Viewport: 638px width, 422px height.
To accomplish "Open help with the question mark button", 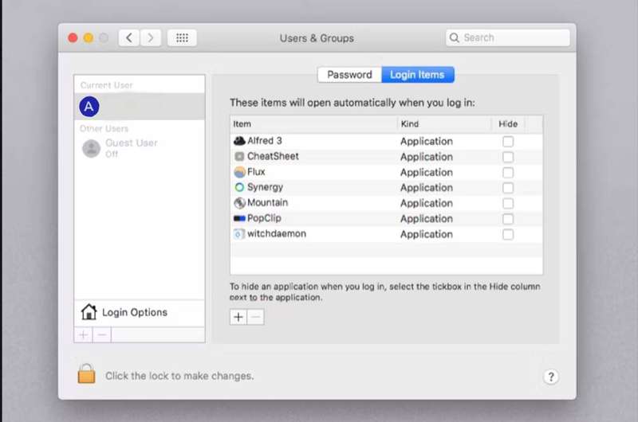I will (x=551, y=377).
